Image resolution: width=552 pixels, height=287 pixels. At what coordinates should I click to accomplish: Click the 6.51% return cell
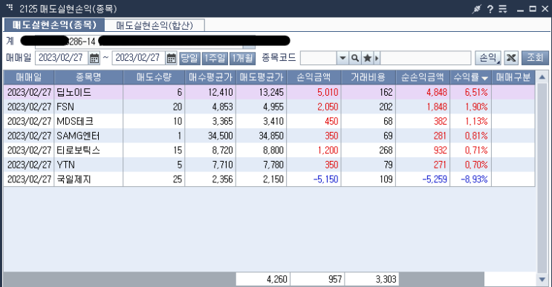471,93
